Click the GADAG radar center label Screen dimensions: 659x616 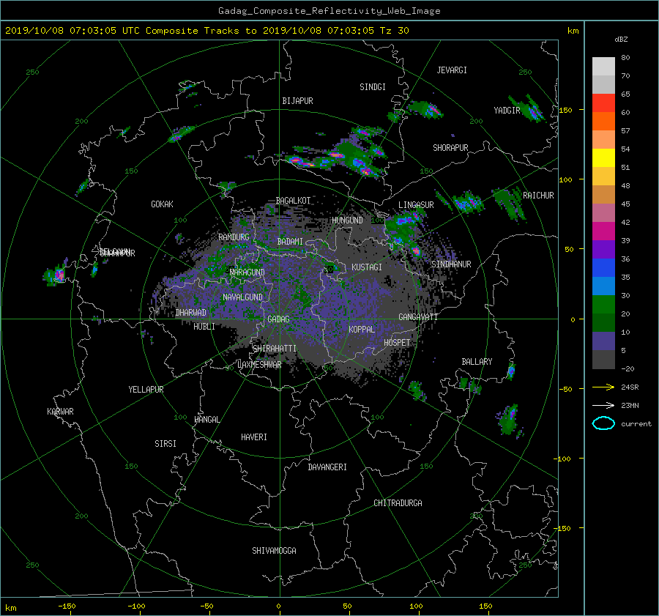[279, 319]
